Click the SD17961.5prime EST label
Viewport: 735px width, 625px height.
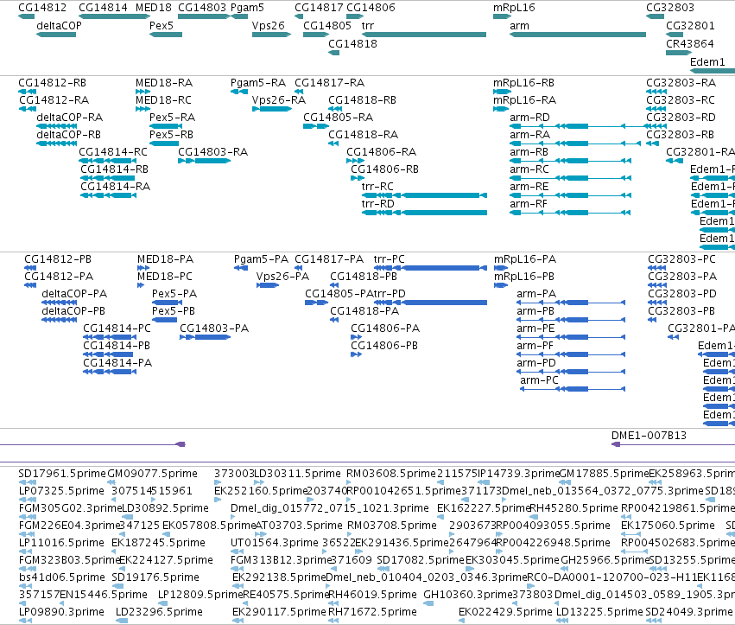point(62,474)
